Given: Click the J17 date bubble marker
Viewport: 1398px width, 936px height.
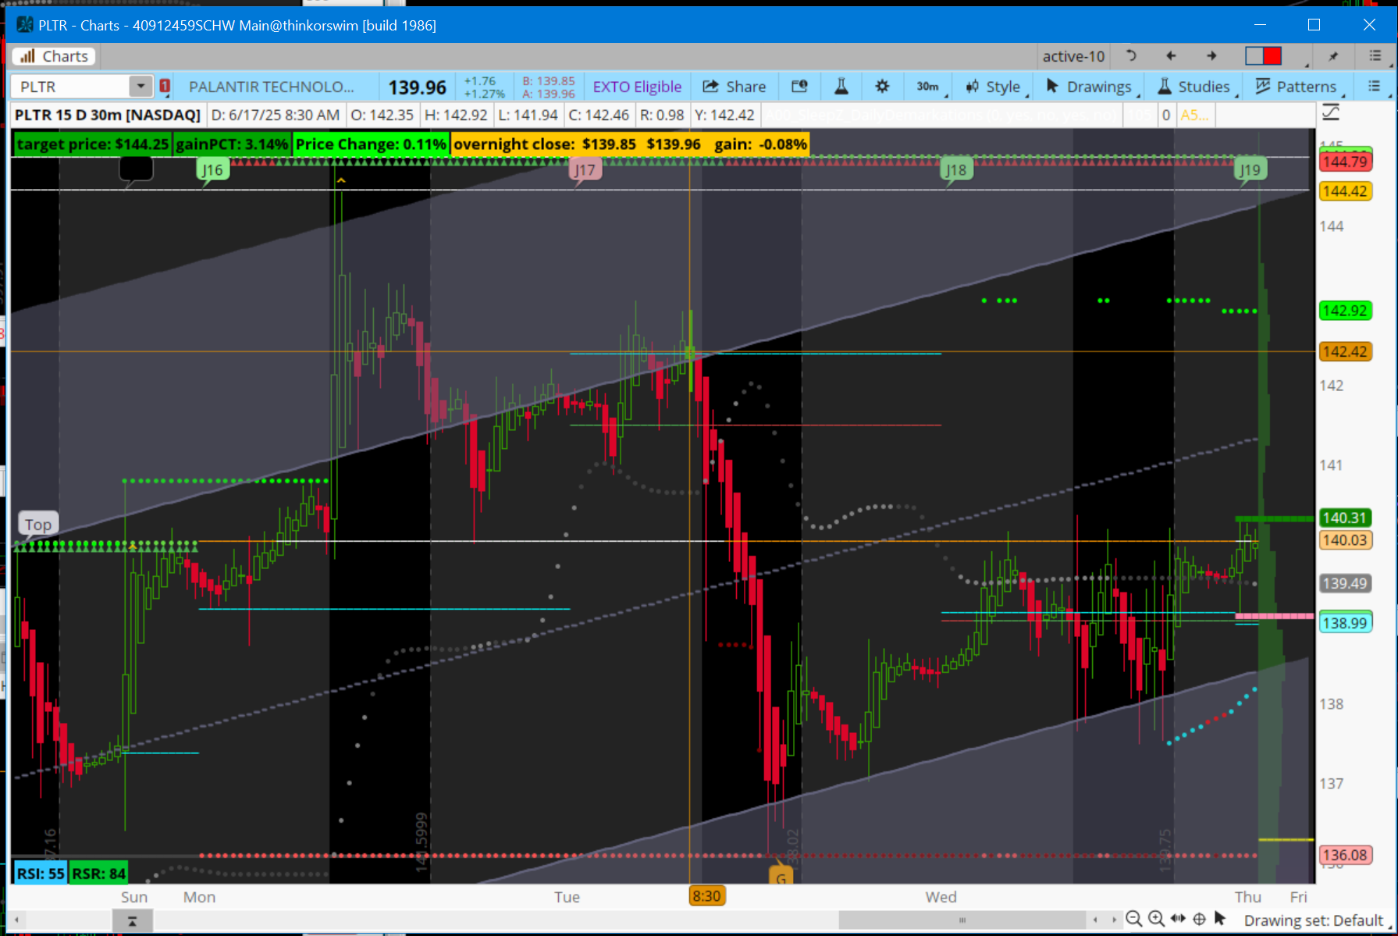Looking at the screenshot, I should (585, 170).
